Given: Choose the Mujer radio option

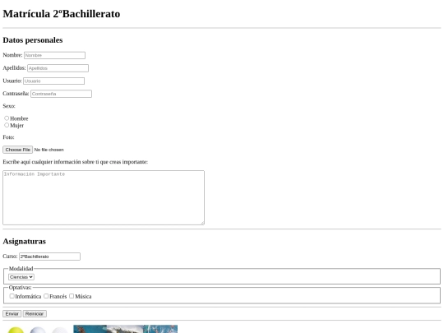Looking at the screenshot, I should pyautogui.click(x=7, y=125).
